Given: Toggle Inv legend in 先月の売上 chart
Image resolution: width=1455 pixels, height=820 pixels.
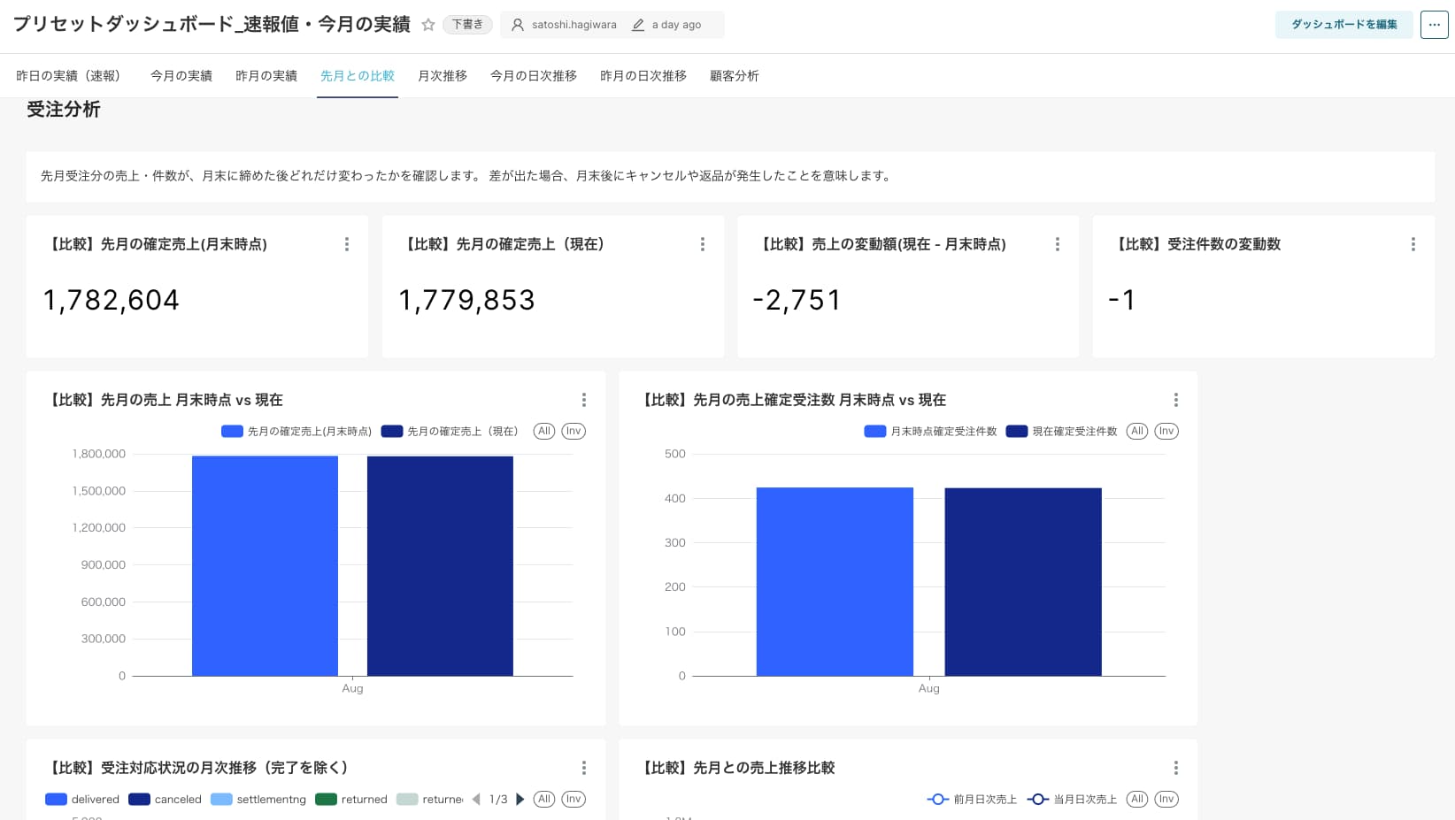Looking at the screenshot, I should click(x=574, y=432).
